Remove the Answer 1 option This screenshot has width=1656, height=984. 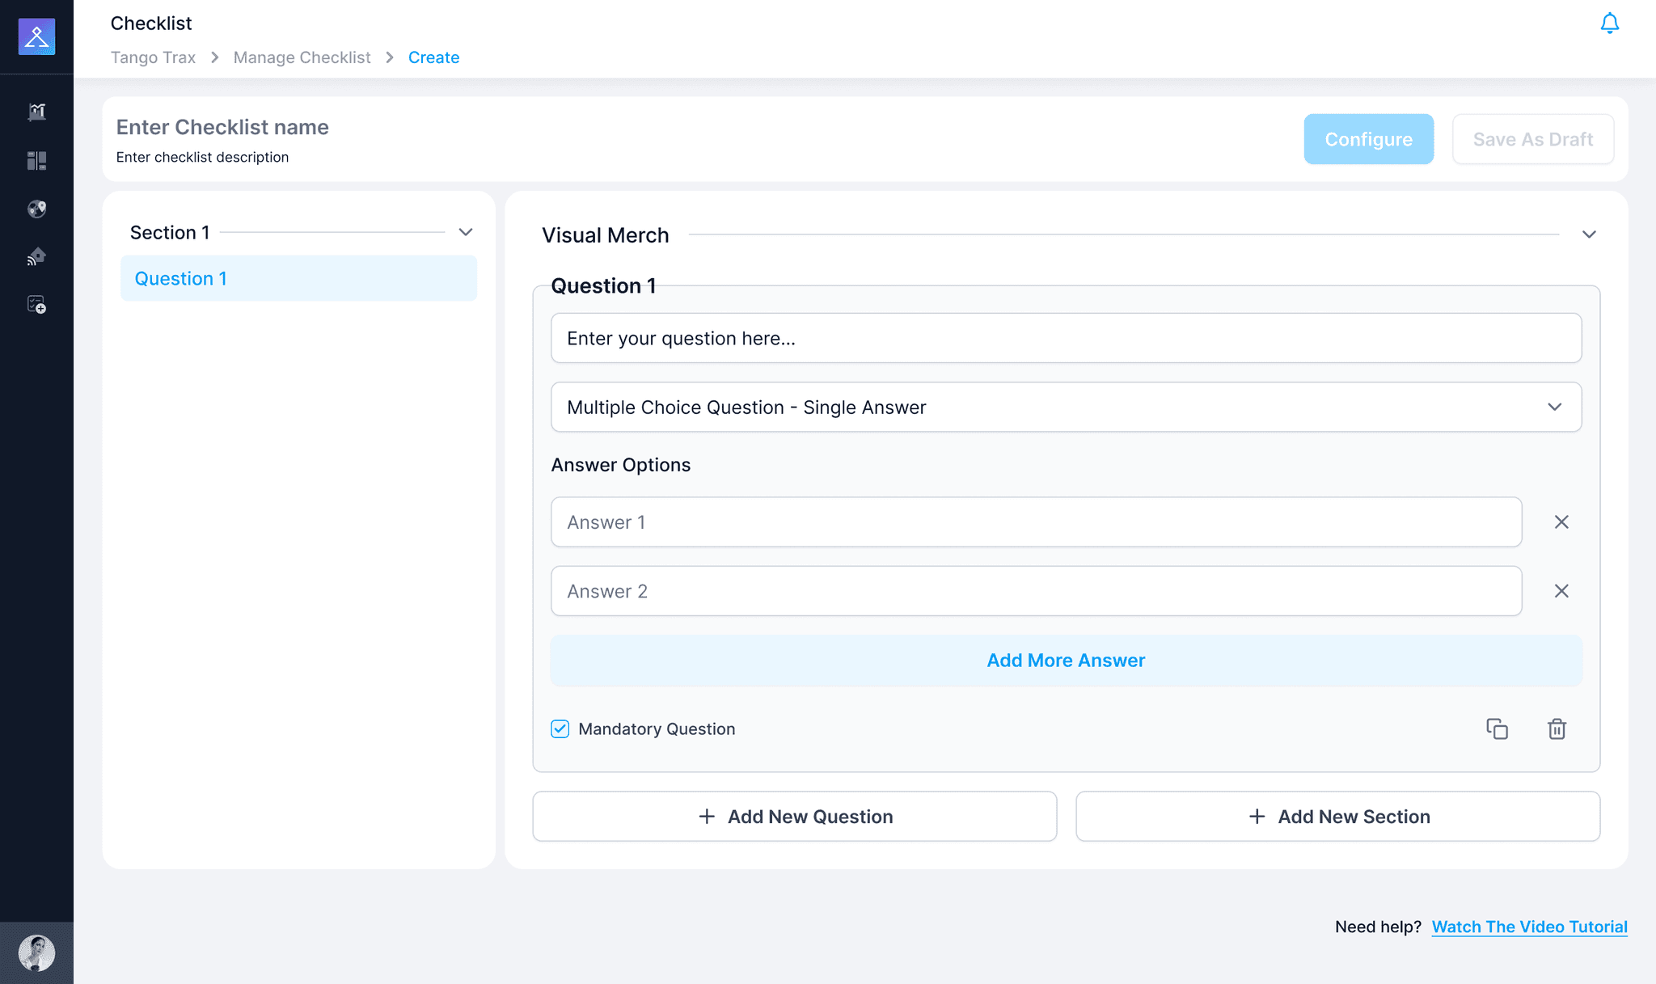tap(1561, 522)
